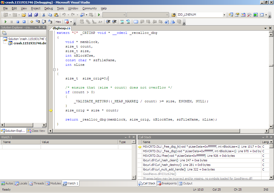Viewport: 274px width, 193px height.
Task: Click the Save floppy disk icon
Action: click(x=30, y=15)
